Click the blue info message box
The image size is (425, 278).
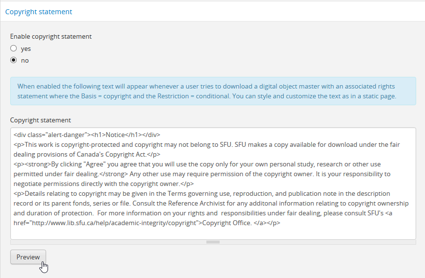[x=213, y=91]
